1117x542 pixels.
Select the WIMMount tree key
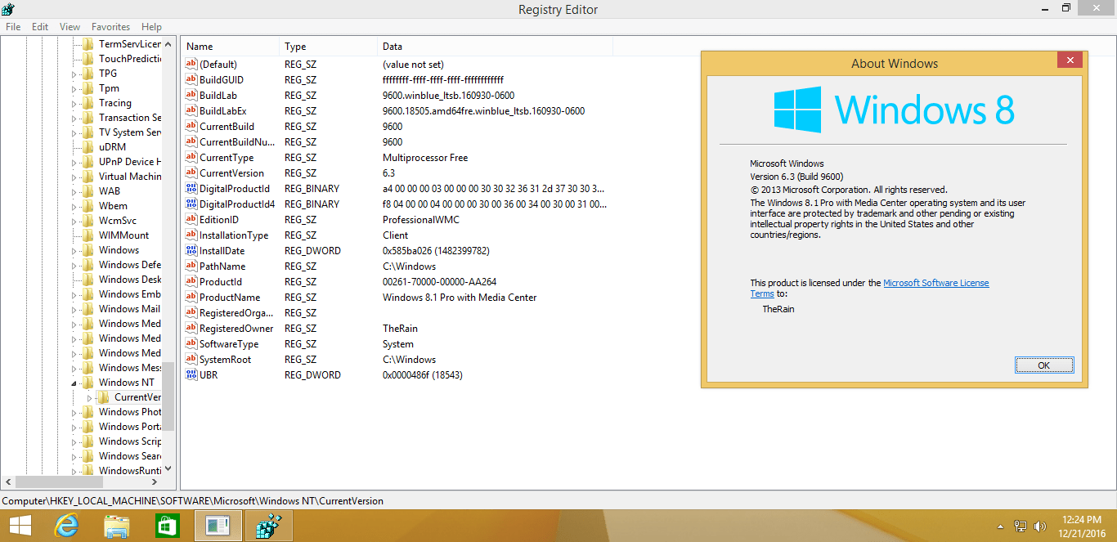coord(124,235)
